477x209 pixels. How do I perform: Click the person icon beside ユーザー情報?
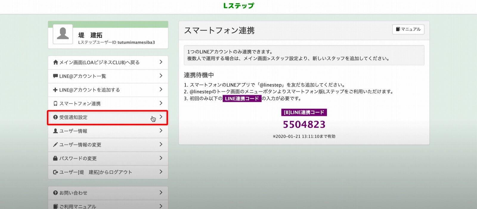55,131
